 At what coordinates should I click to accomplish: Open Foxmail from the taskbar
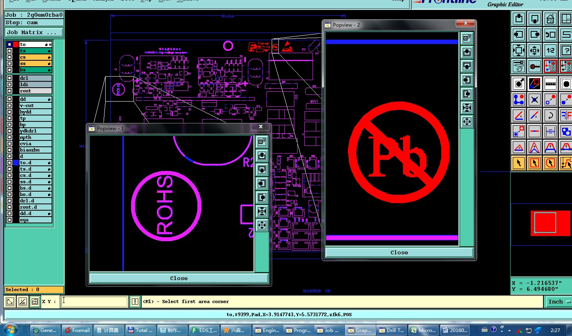tap(77, 330)
